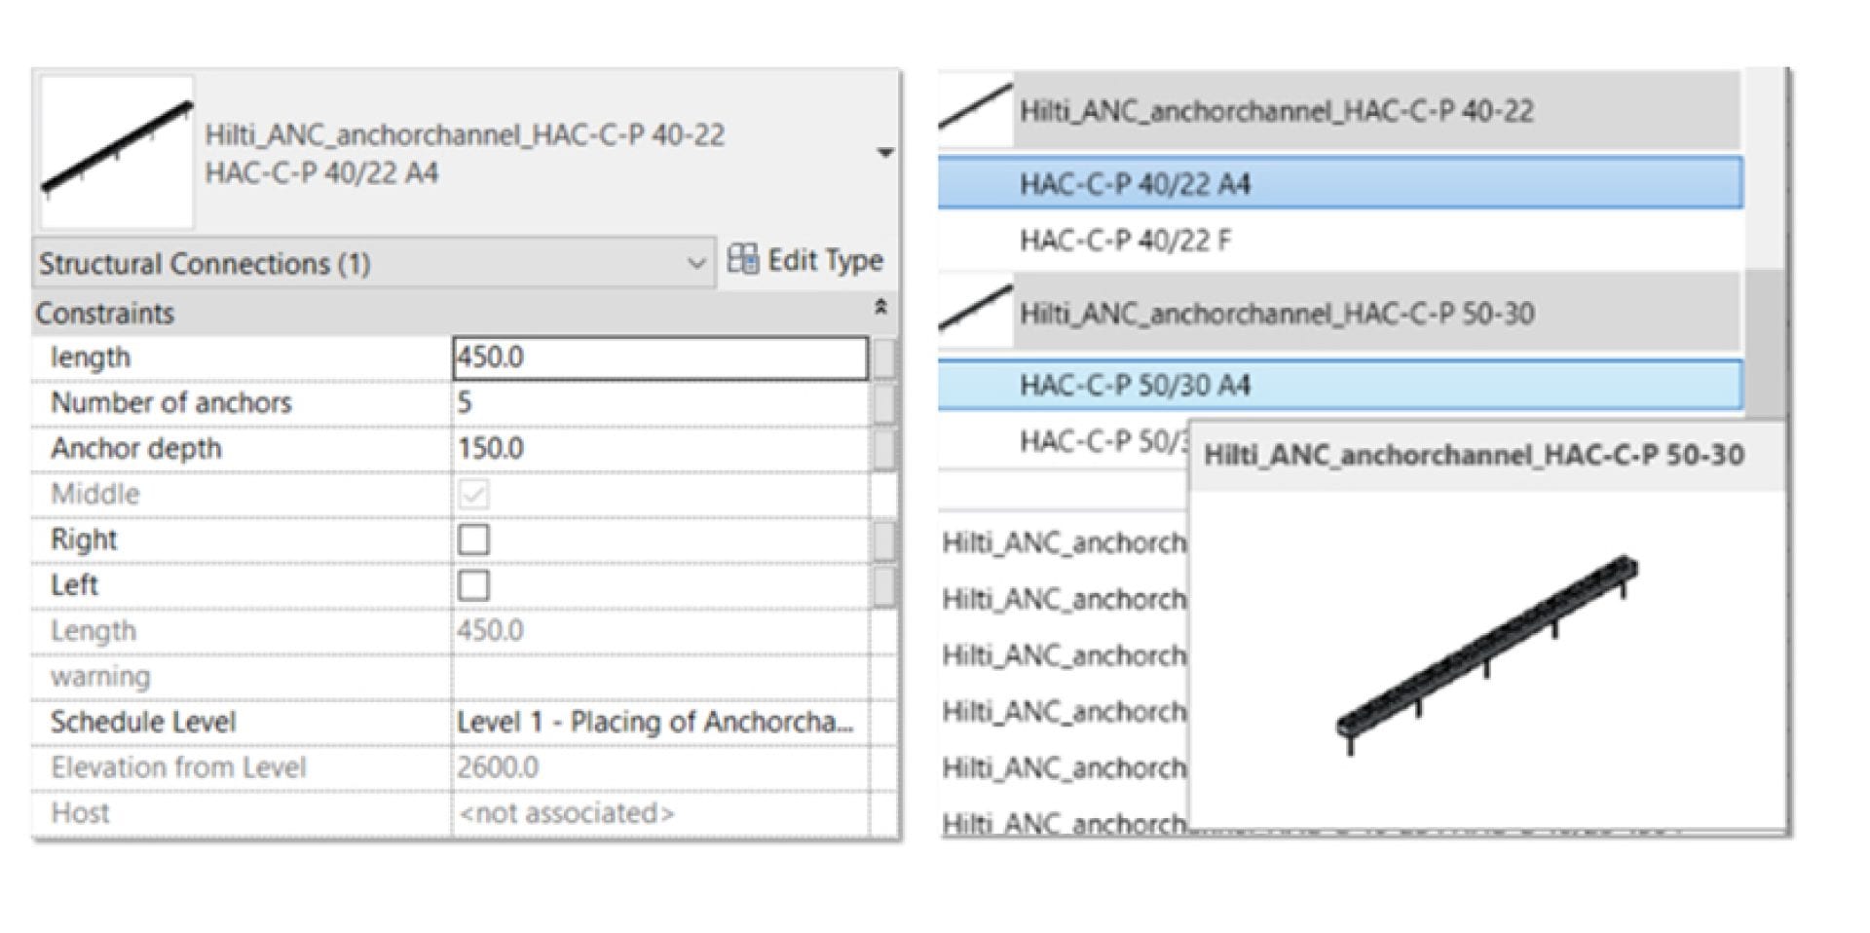Click the length value field 450.0
1870x933 pixels.
[659, 357]
